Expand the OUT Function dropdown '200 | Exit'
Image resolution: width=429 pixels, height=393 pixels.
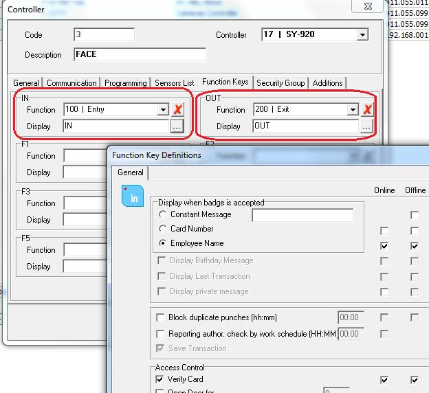point(353,109)
